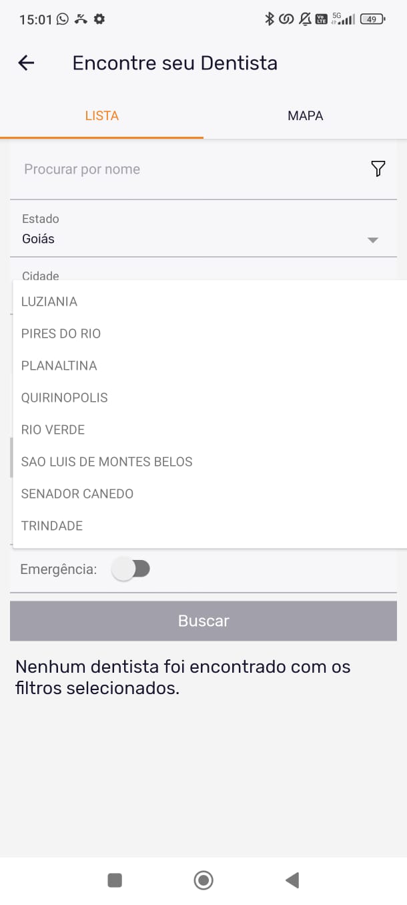Select LUZIANIA from city list
The height and width of the screenshot is (905, 407).
49,302
